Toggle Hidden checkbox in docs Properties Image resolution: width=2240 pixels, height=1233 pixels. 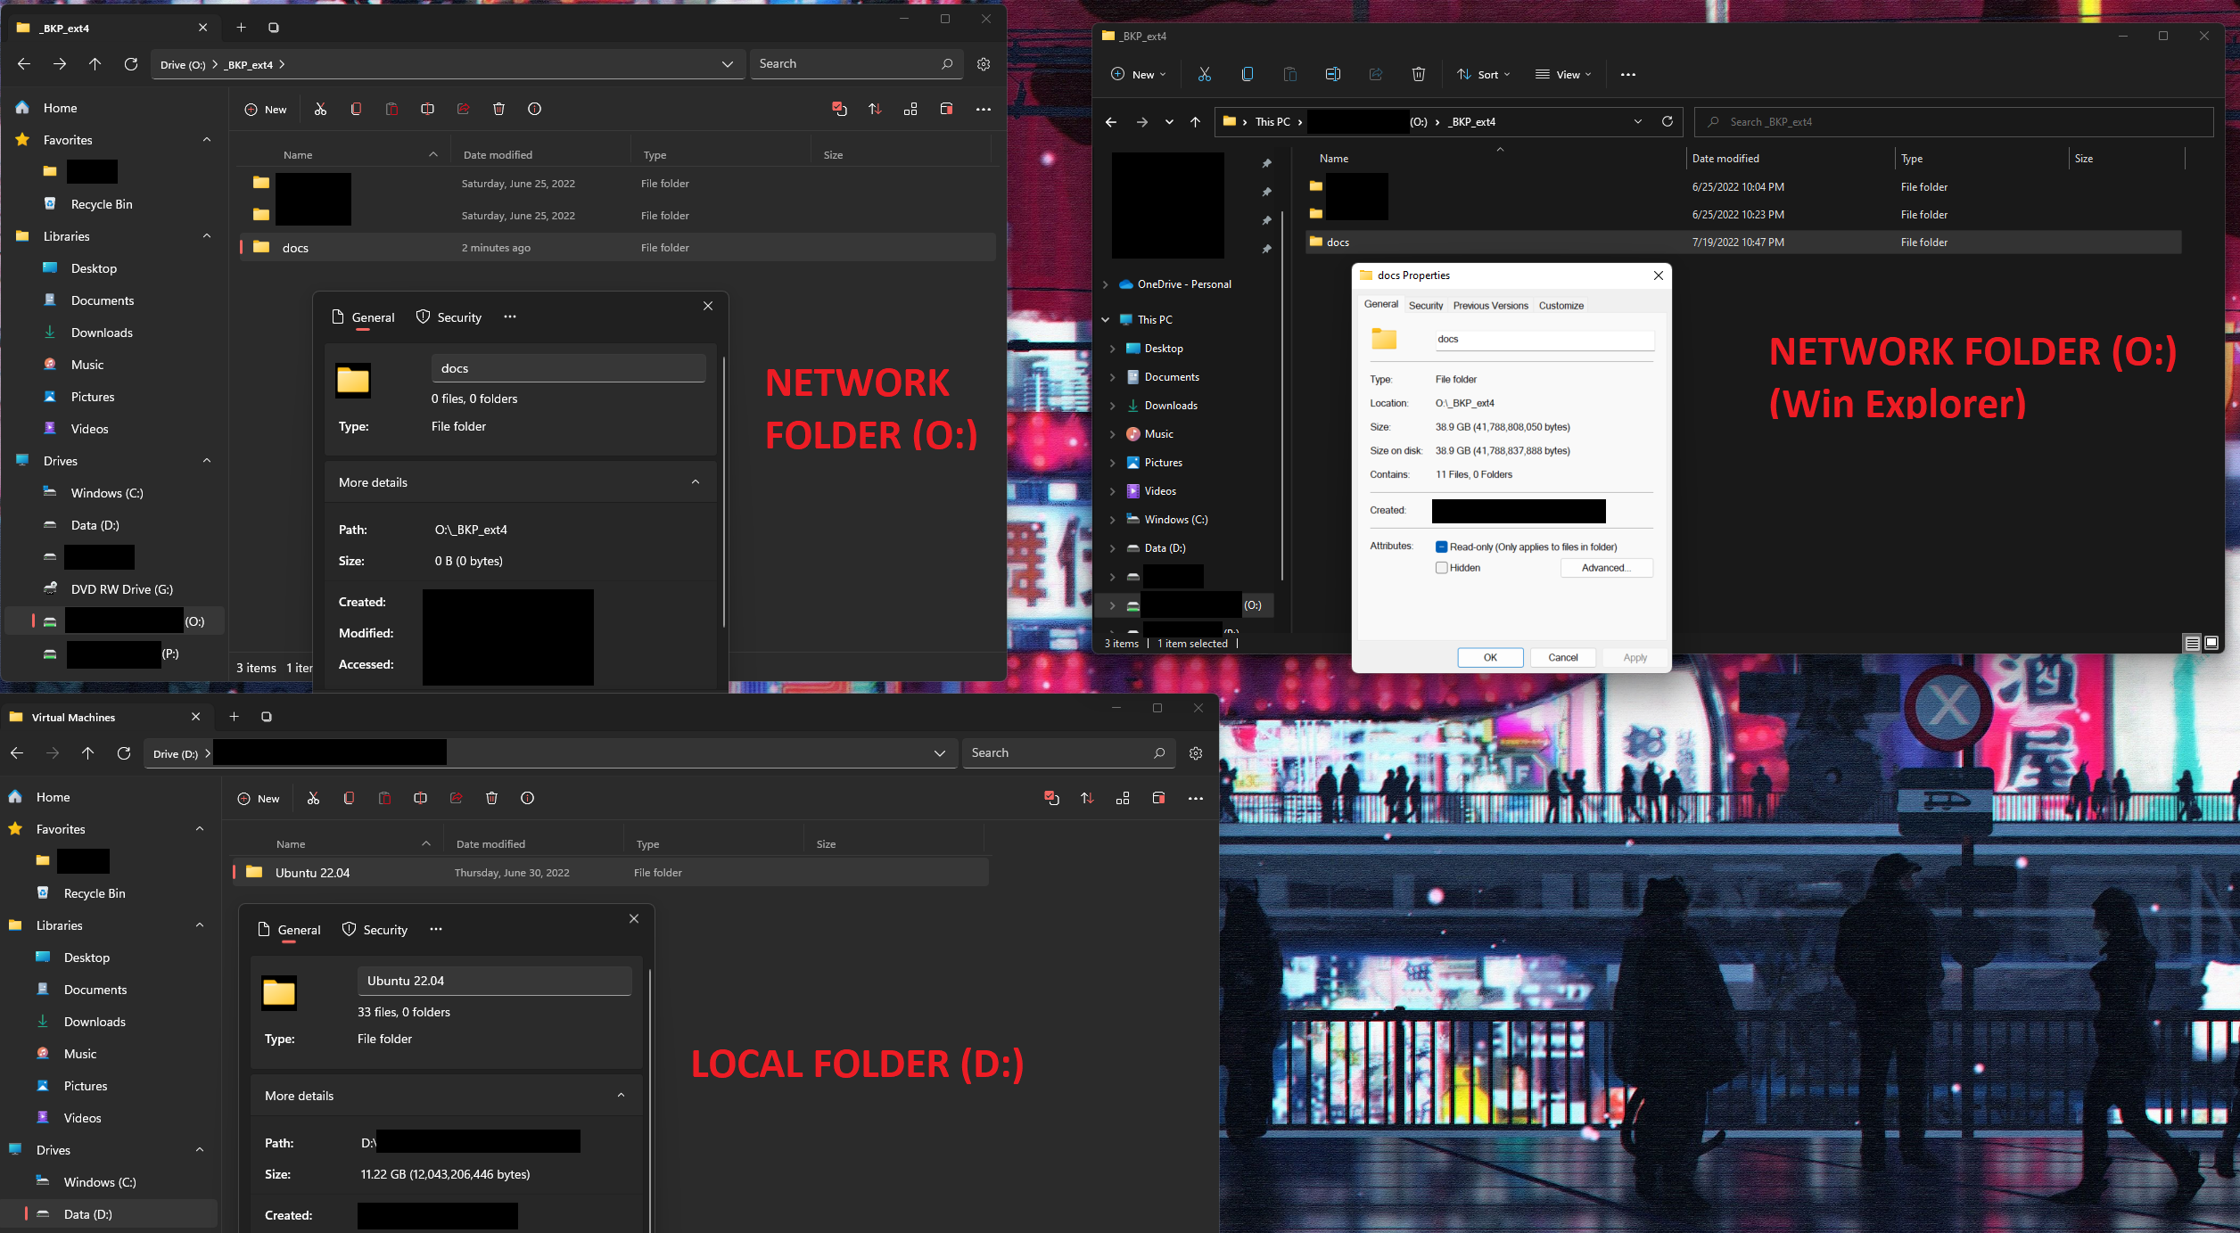pos(1441,567)
